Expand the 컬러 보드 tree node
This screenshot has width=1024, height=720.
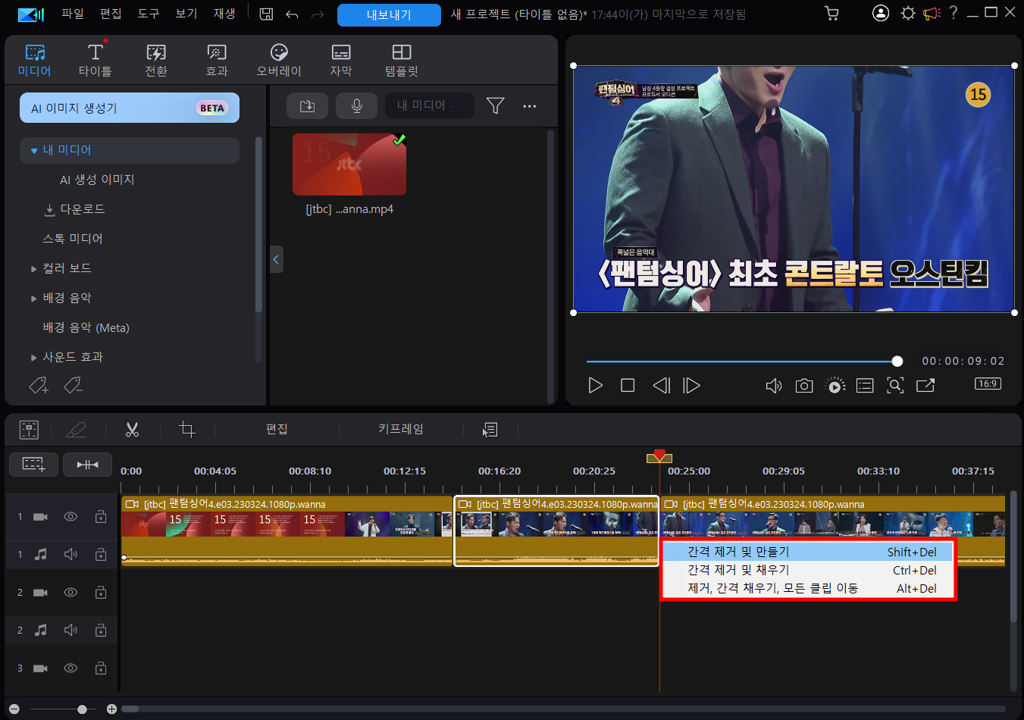tap(33, 269)
